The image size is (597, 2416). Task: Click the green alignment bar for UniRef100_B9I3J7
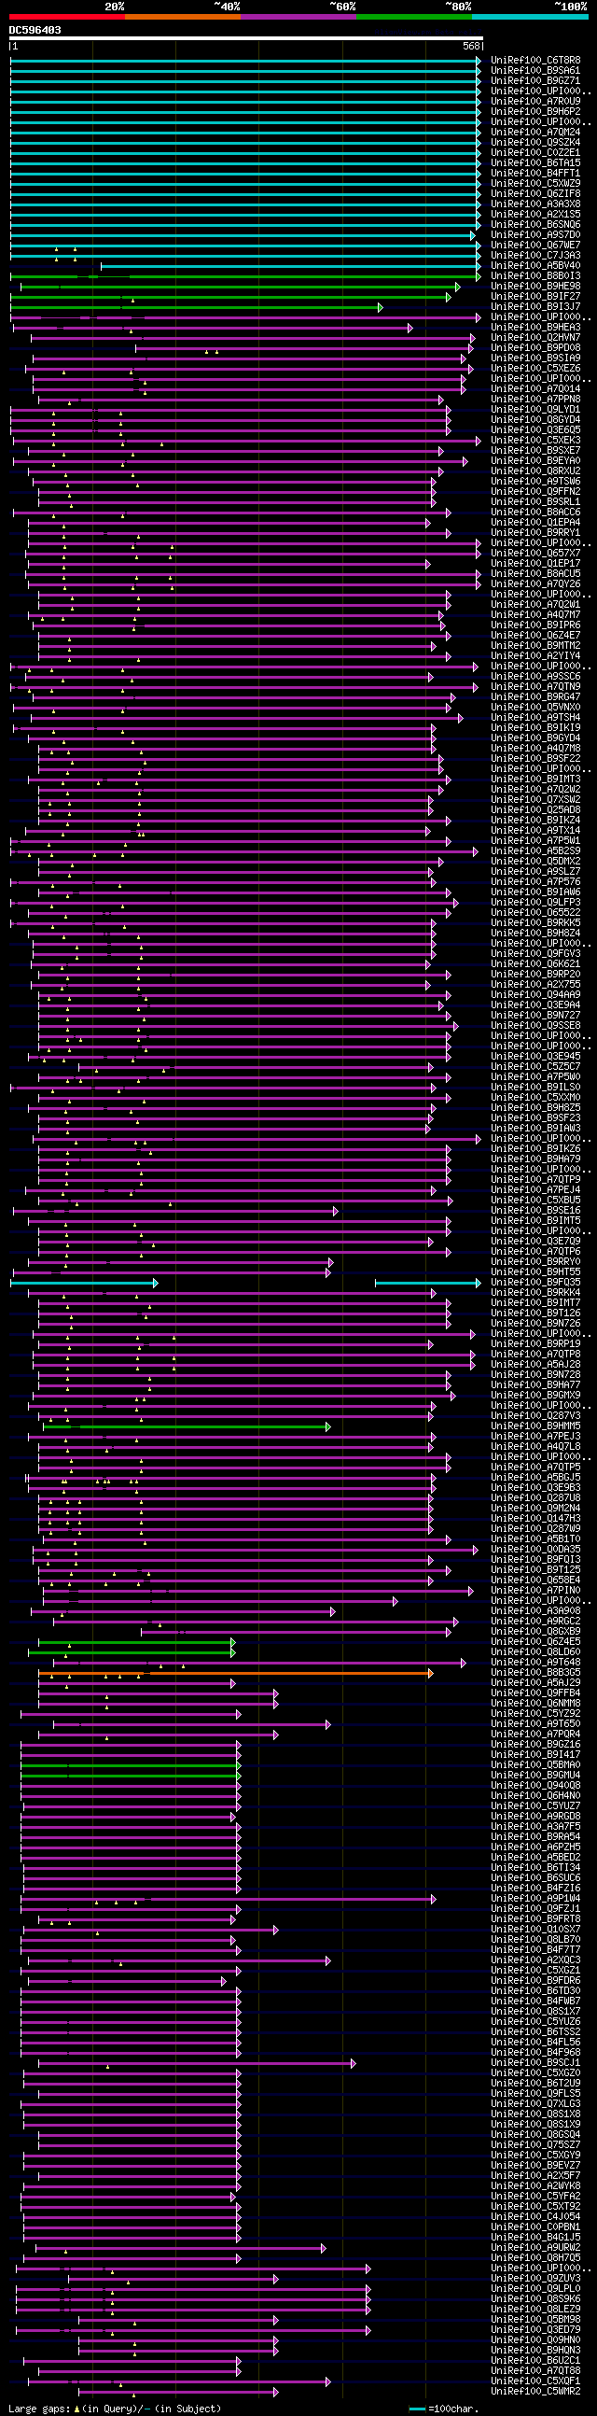196,308
